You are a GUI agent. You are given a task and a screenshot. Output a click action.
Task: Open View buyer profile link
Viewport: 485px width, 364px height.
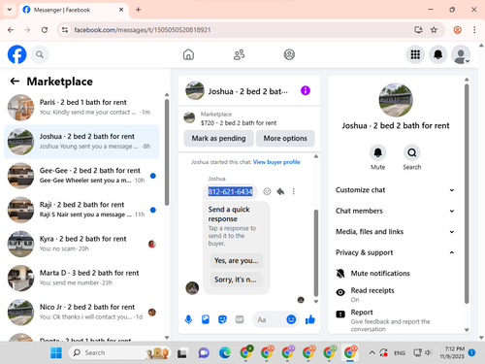[276, 162]
